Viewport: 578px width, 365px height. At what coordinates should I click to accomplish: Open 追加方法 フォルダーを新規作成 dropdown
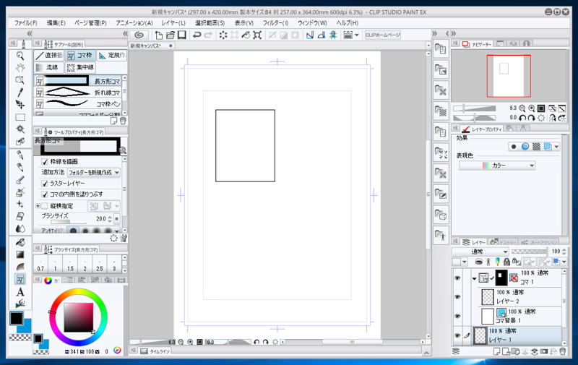[x=94, y=172]
